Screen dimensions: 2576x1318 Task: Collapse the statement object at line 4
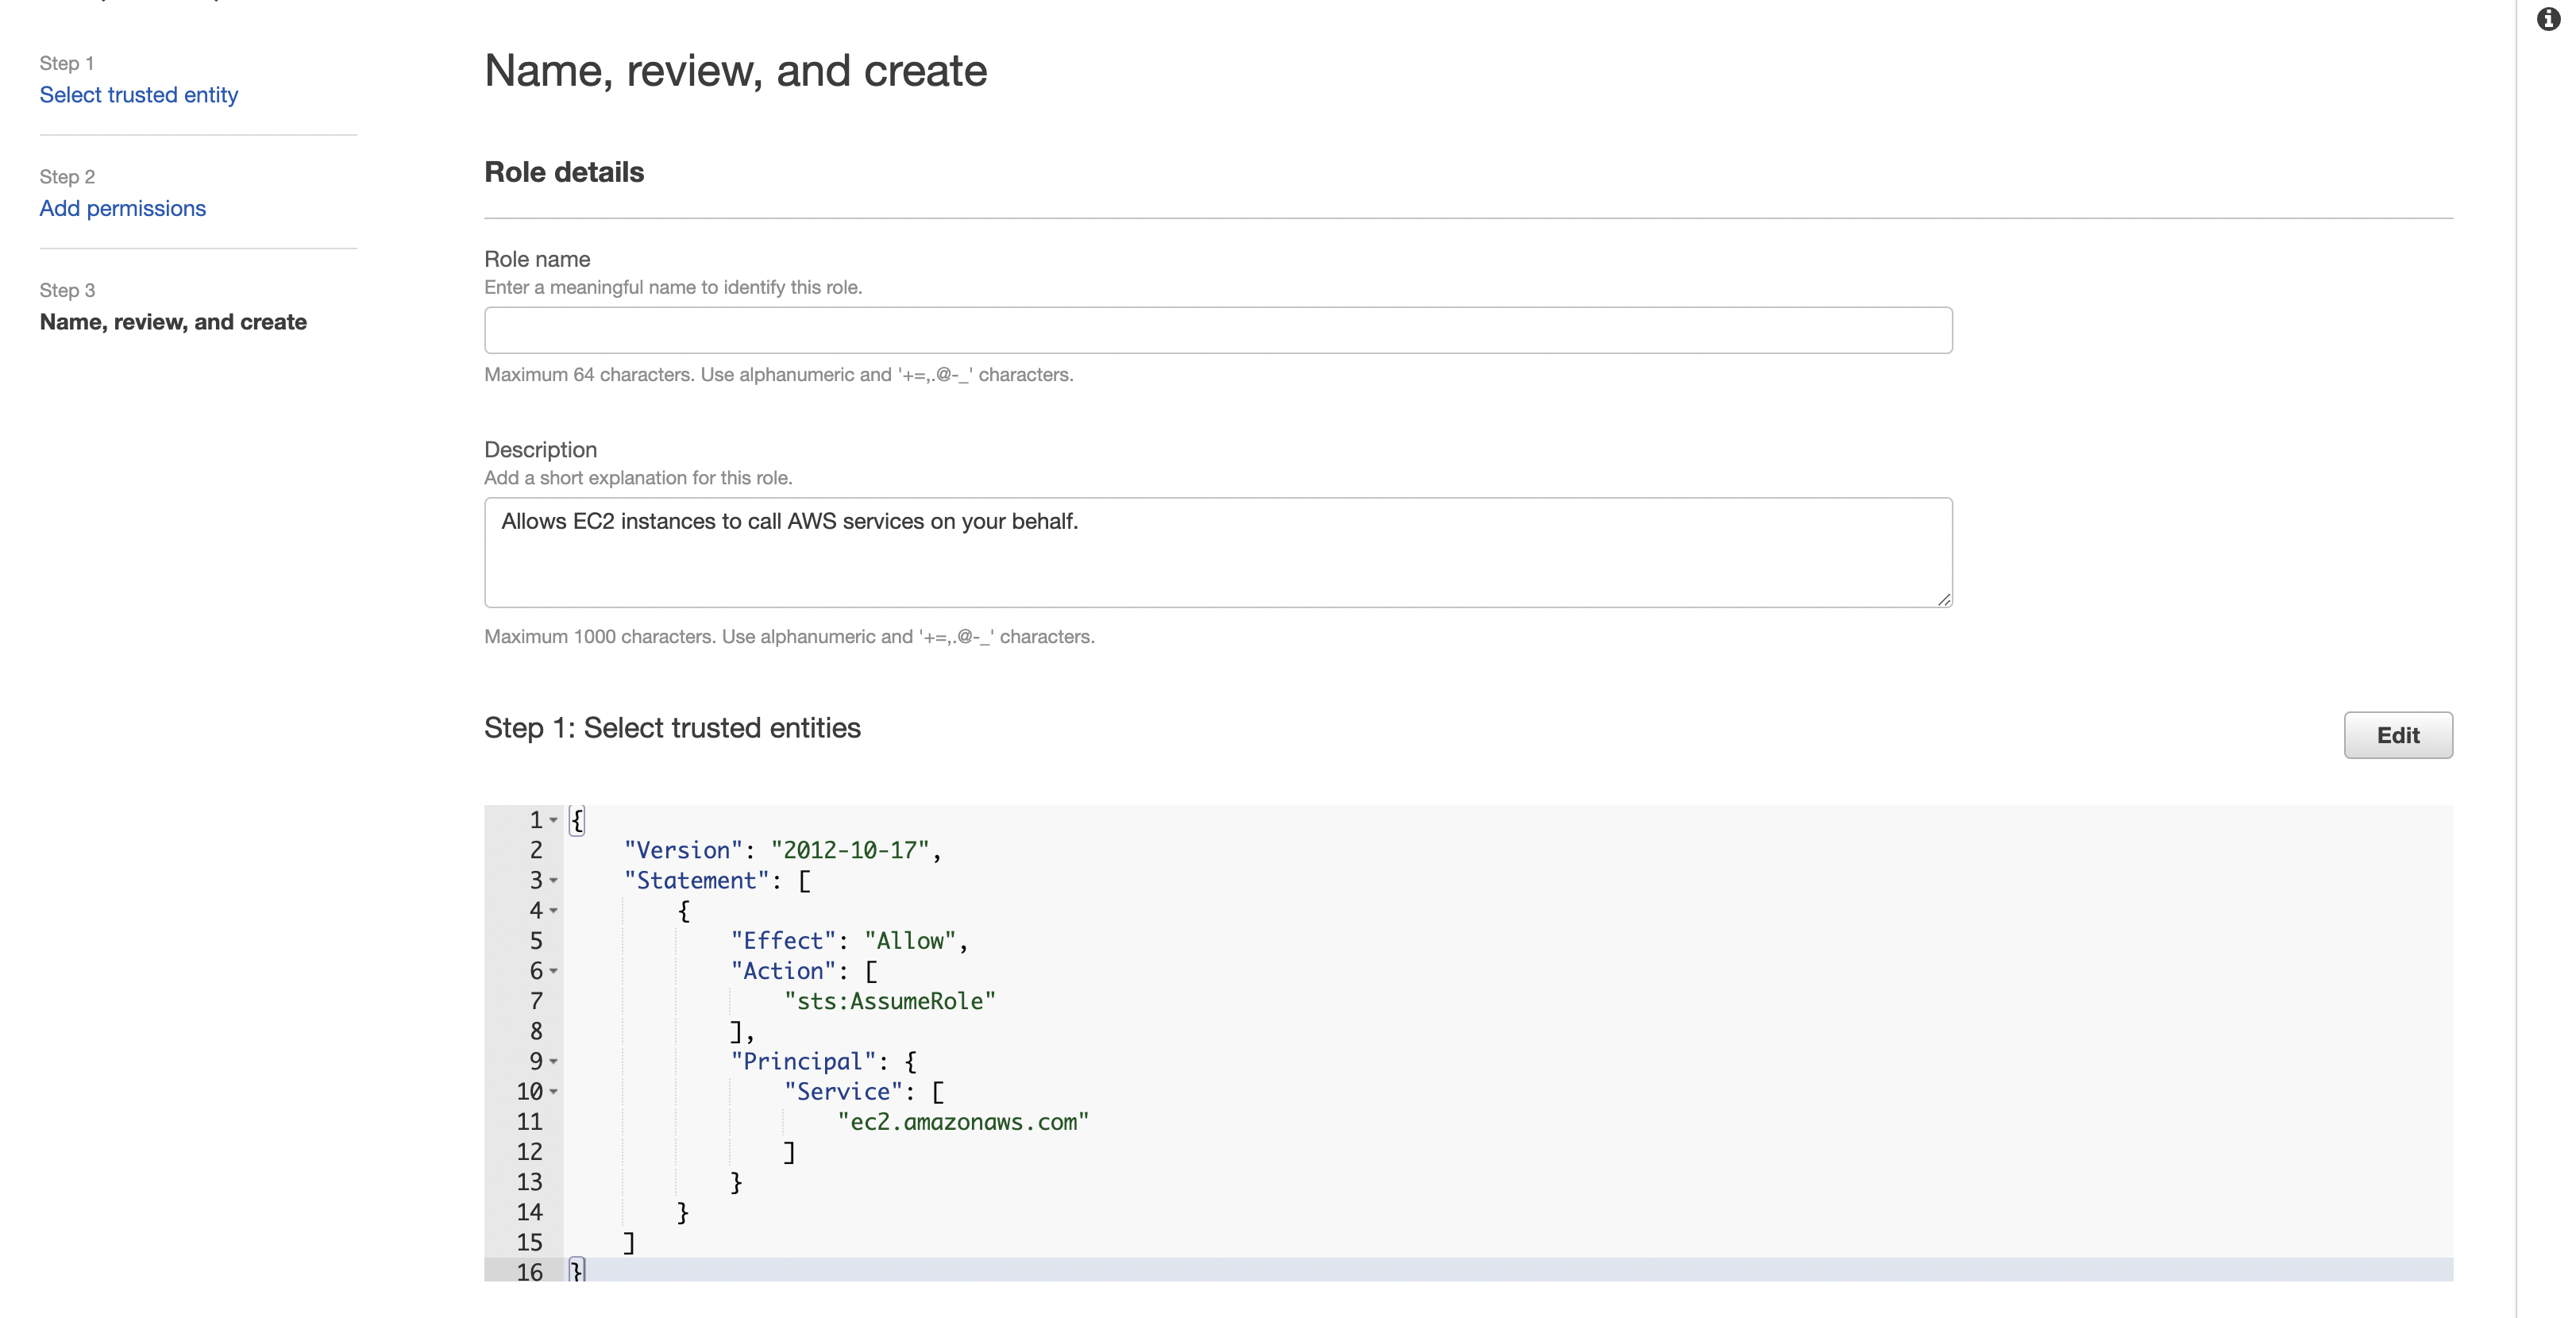click(554, 911)
